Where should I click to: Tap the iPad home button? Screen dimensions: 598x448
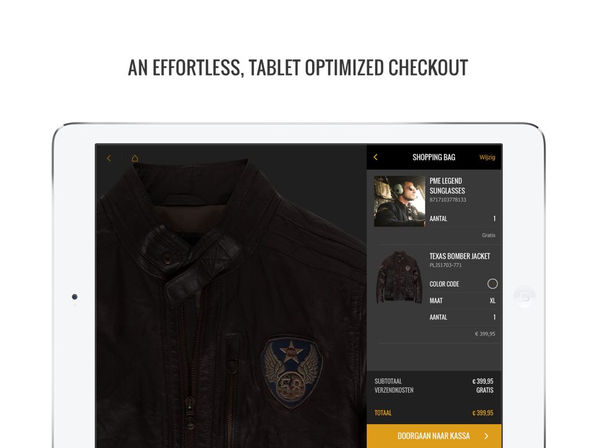(x=525, y=296)
